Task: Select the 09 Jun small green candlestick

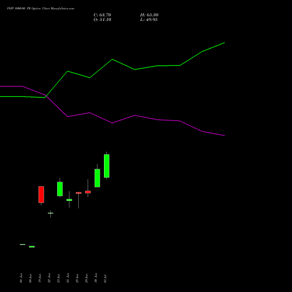Action: pos(32,246)
